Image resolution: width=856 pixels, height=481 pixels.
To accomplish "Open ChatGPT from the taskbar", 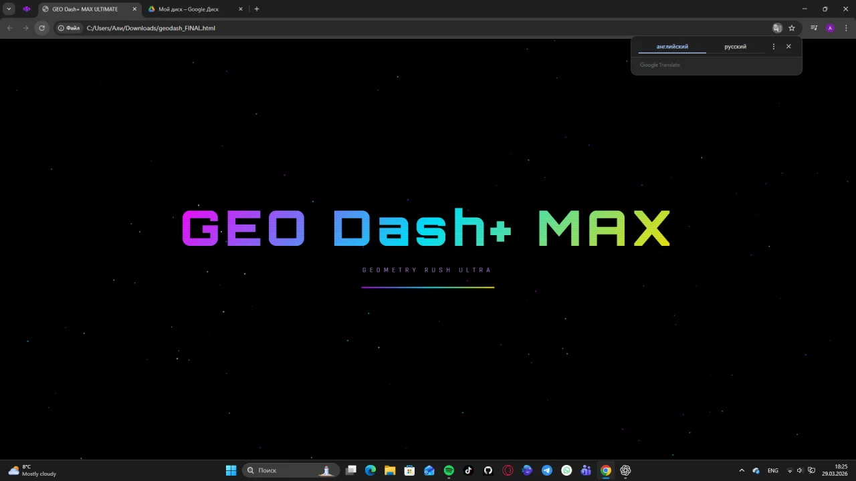I will click(625, 470).
